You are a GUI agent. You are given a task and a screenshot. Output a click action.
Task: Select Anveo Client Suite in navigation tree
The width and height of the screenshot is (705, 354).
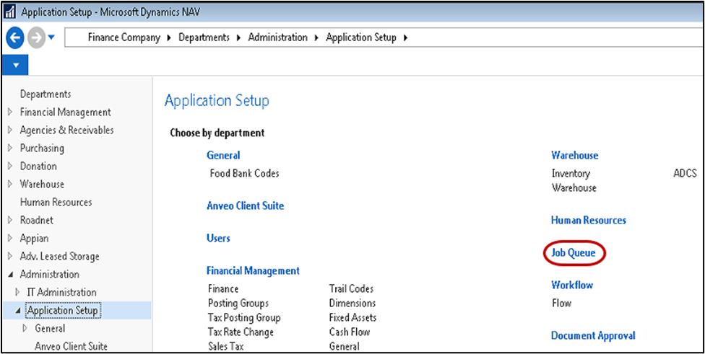pyautogui.click(x=71, y=346)
